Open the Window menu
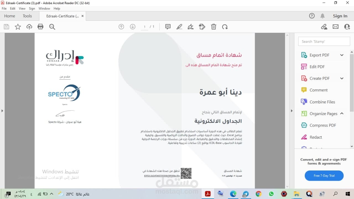Image resolution: width=354 pixels, height=199 pixels. [x=44, y=9]
